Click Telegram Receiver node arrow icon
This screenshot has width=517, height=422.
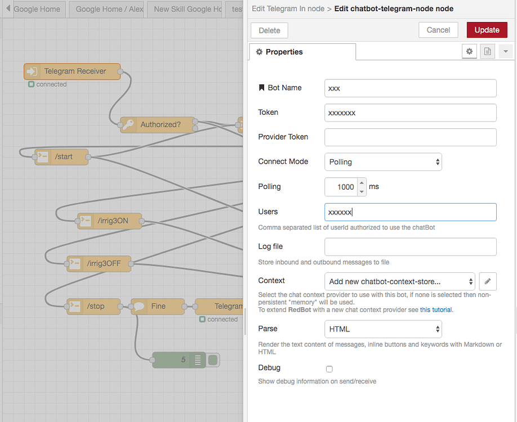[x=32, y=71]
